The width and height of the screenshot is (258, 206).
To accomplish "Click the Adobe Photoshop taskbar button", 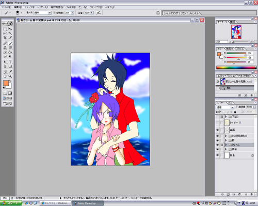I will click(x=88, y=203).
